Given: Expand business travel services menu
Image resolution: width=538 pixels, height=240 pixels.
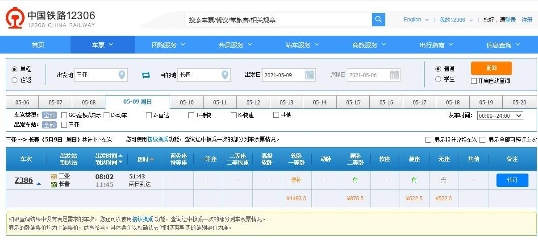Looking at the screenshot, I should [x=369, y=45].
